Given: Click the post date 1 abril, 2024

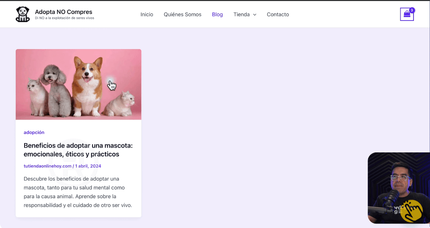Looking at the screenshot, I should 88,166.
